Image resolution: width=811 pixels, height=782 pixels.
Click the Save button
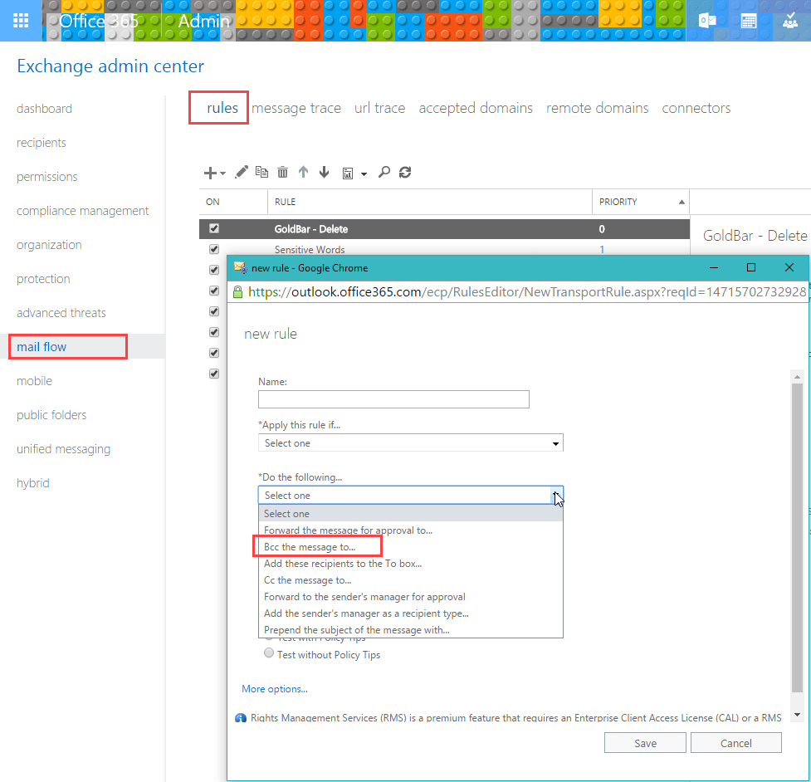(645, 743)
